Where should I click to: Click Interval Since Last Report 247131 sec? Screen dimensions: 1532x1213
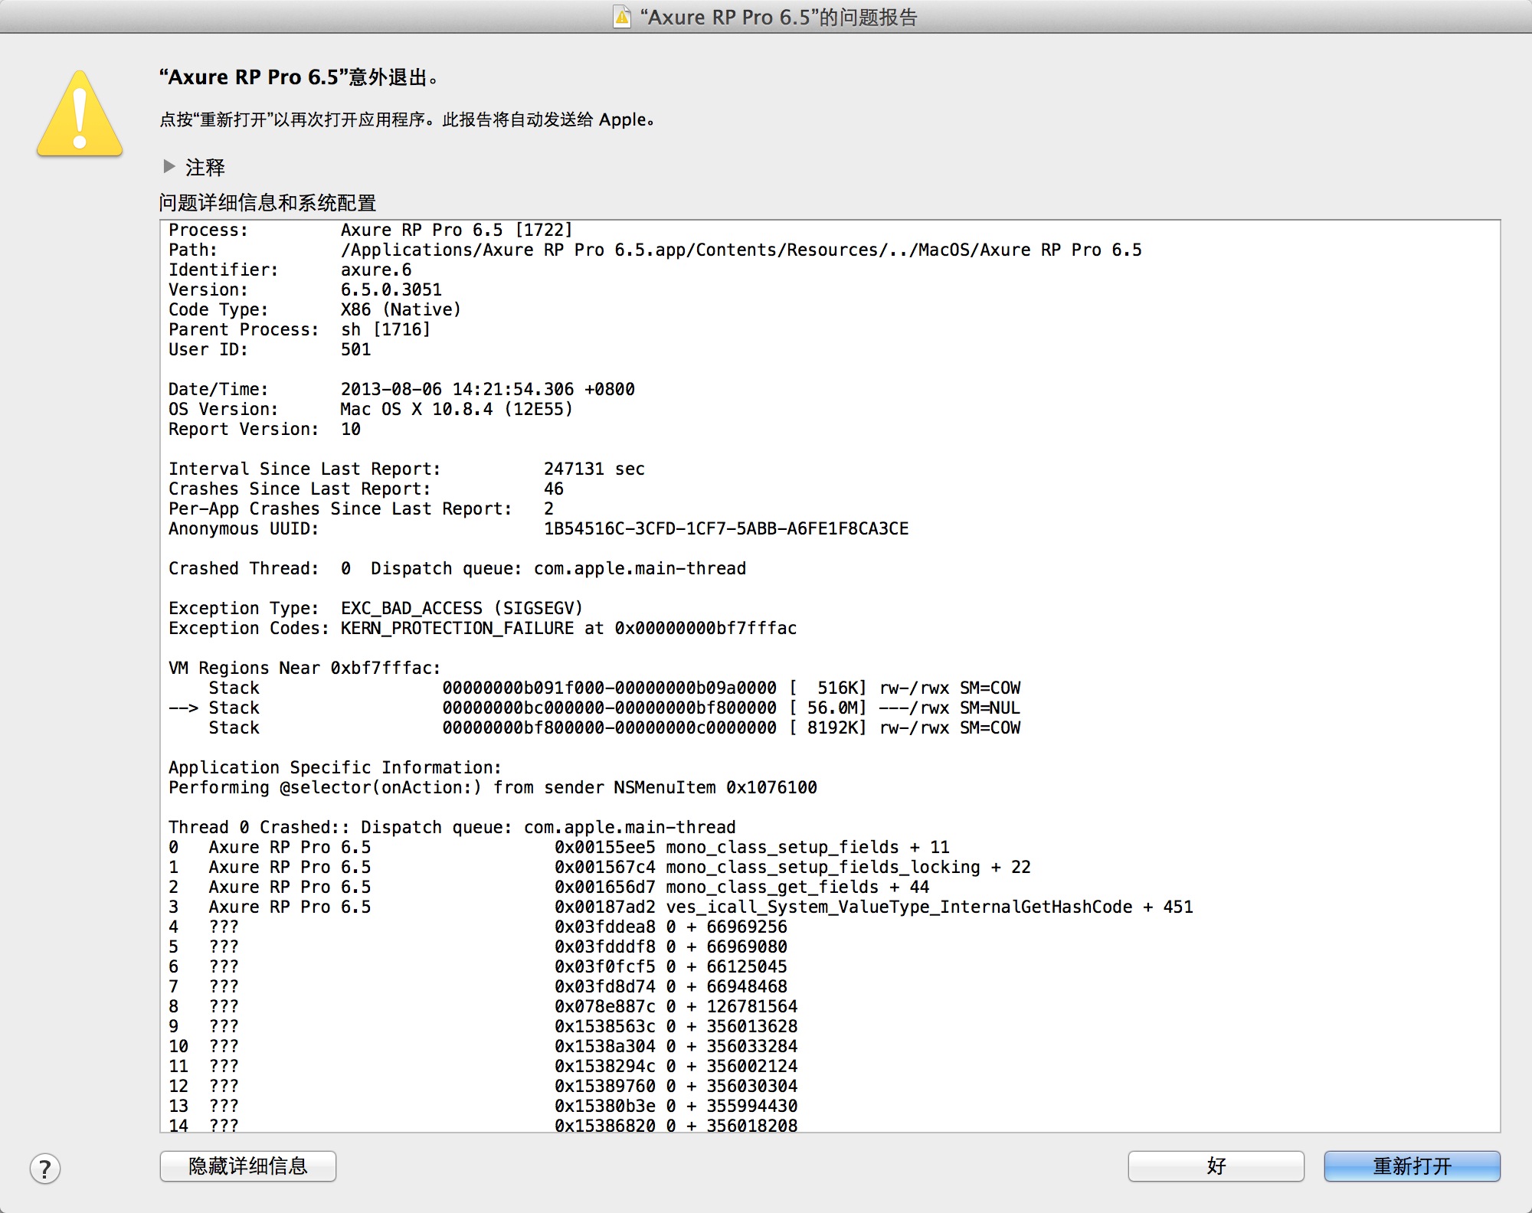(x=407, y=469)
